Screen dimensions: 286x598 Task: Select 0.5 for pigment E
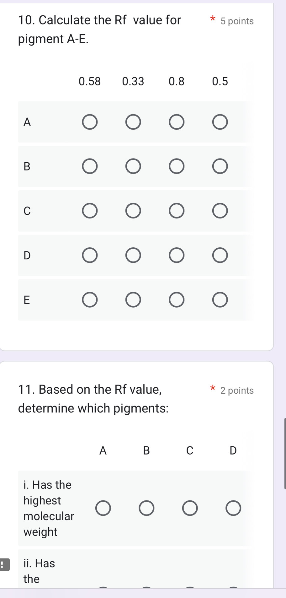pos(220,300)
